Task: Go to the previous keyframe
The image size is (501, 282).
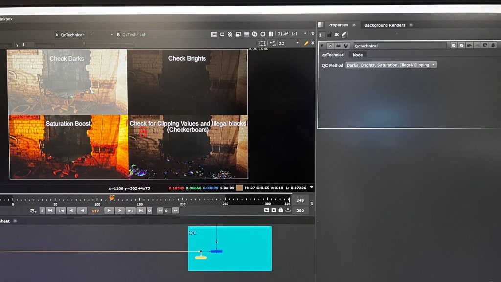Action: click(x=61, y=211)
